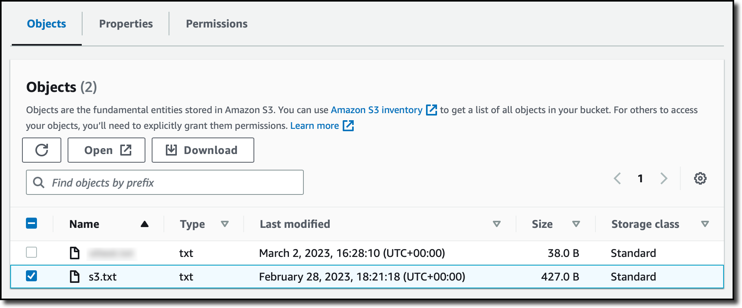Image resolution: width=742 pixels, height=308 pixels.
Task: Click the s3.txt file icon
Action: click(x=74, y=277)
